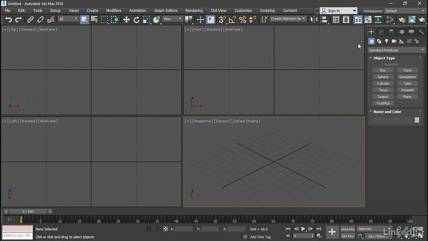Open the Customize menu
428x241 pixels.
point(243,11)
